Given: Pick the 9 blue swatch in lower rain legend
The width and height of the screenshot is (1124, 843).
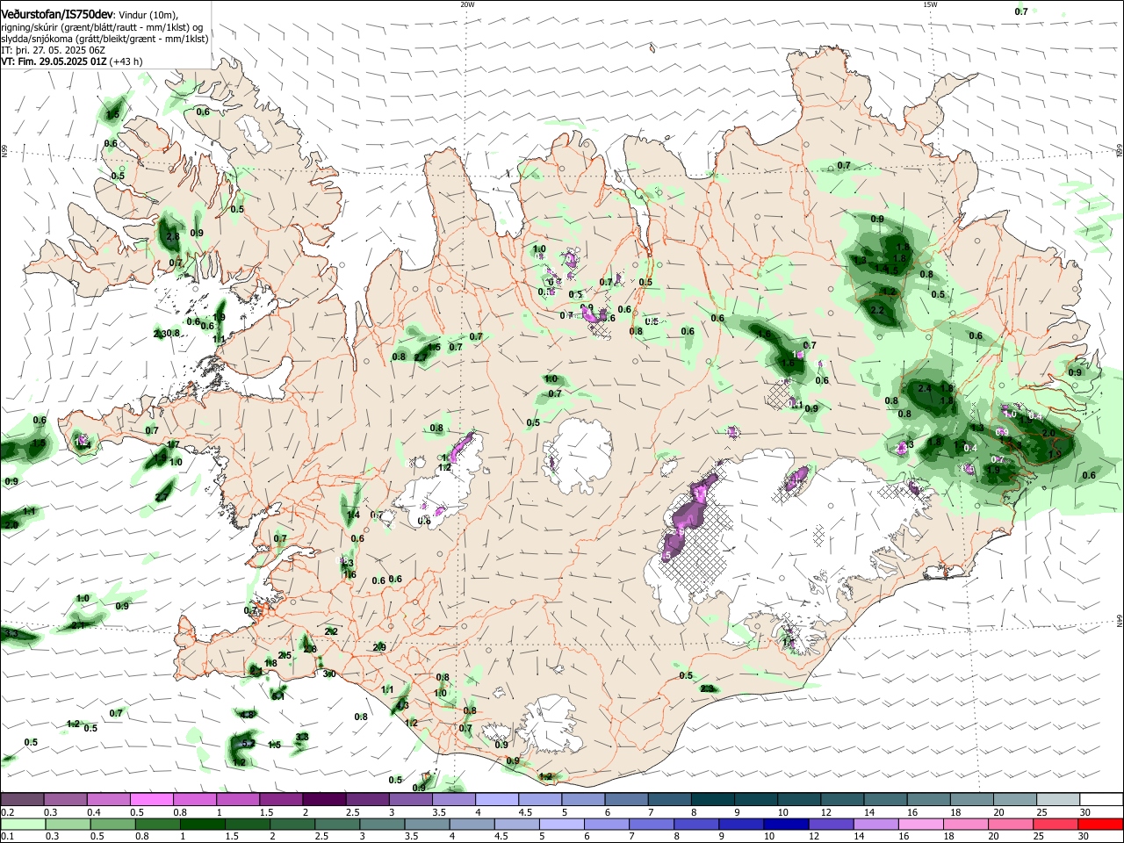Looking at the screenshot, I should (743, 824).
